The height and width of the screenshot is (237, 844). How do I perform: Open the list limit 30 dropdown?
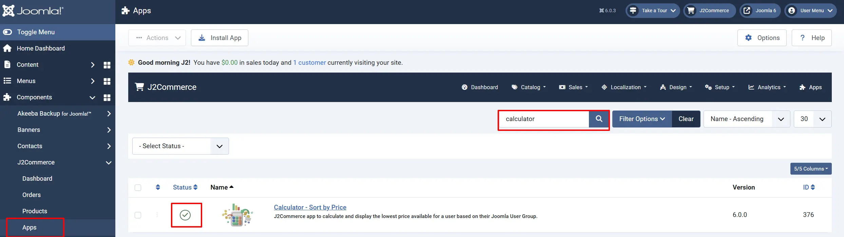(x=812, y=119)
